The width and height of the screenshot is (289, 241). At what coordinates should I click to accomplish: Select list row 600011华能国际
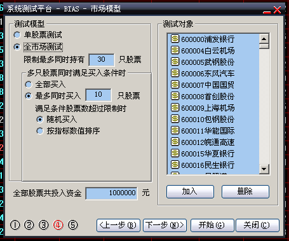coord(213,130)
